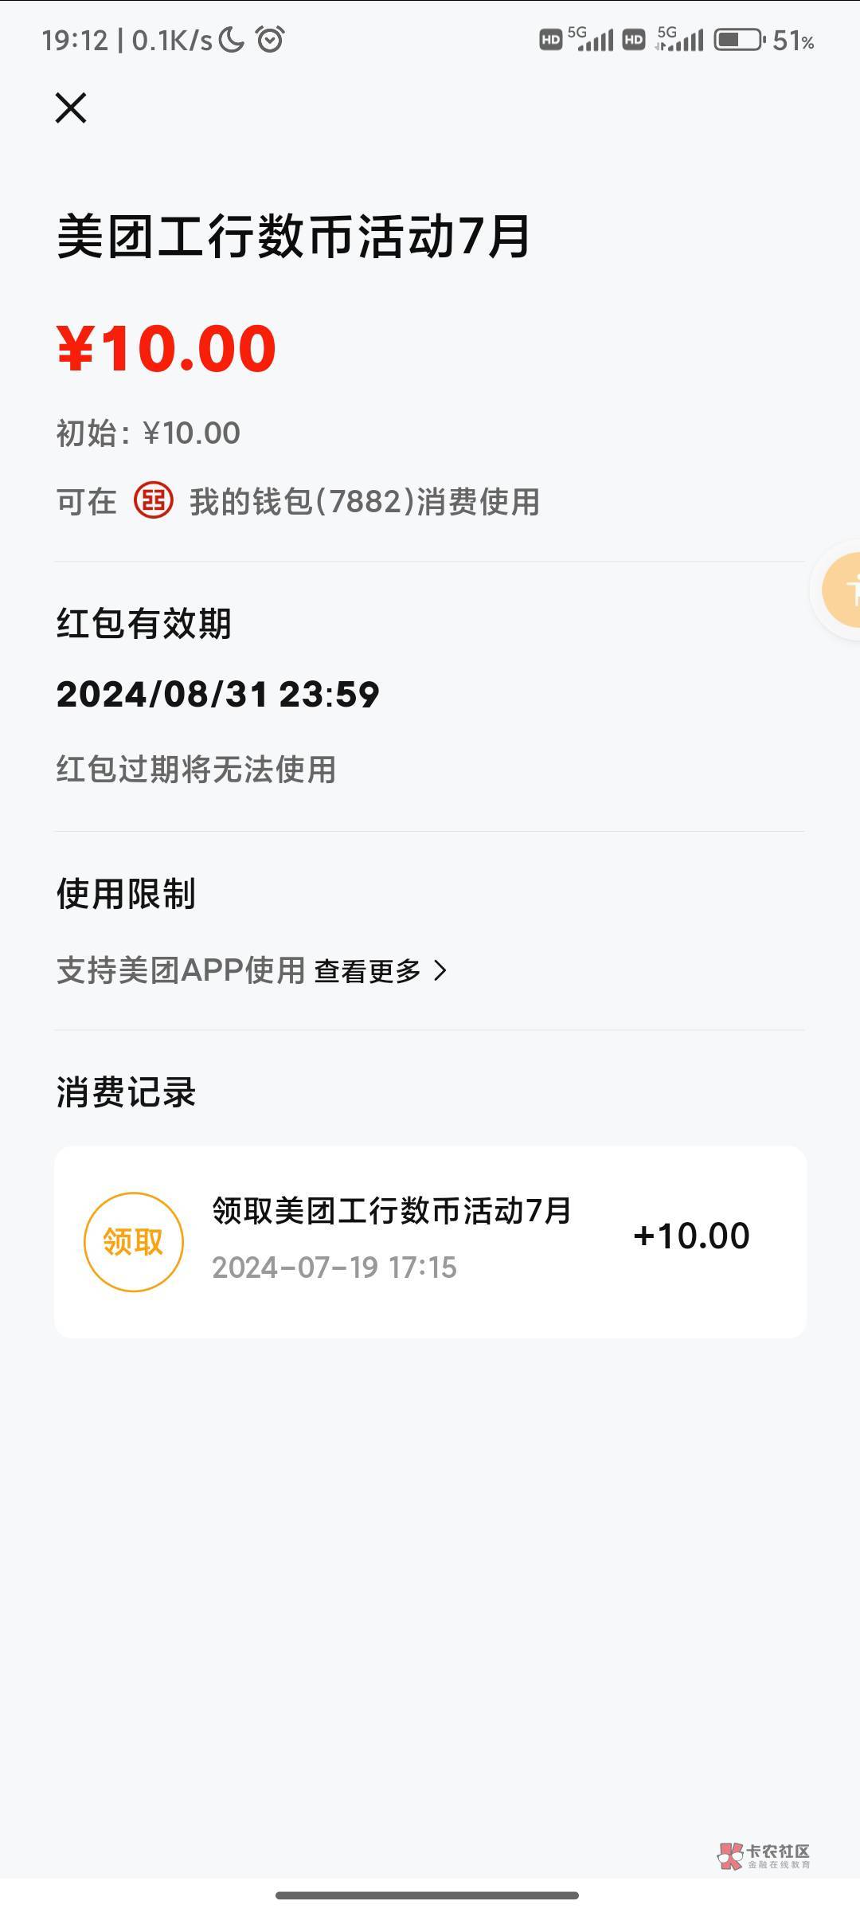
Task: Click the 卡农社区 watermark logo
Action: 763,1855
